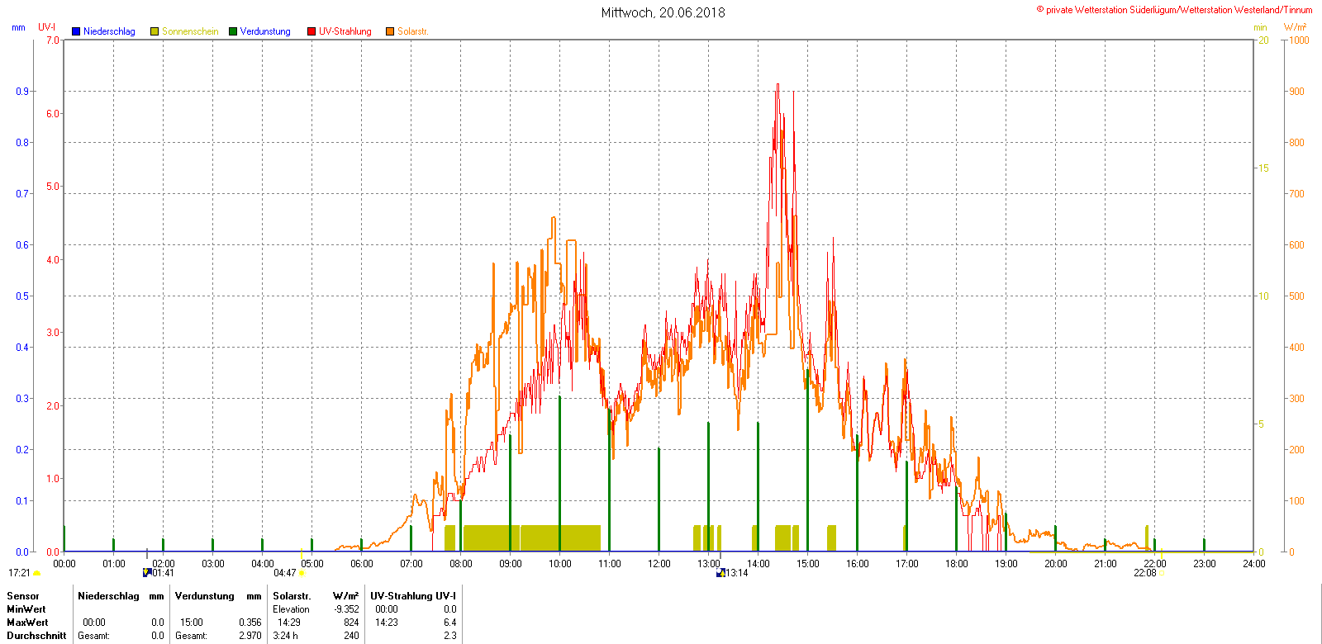
Task: Click the sunset time 22:08
Action: pyautogui.click(x=1145, y=573)
